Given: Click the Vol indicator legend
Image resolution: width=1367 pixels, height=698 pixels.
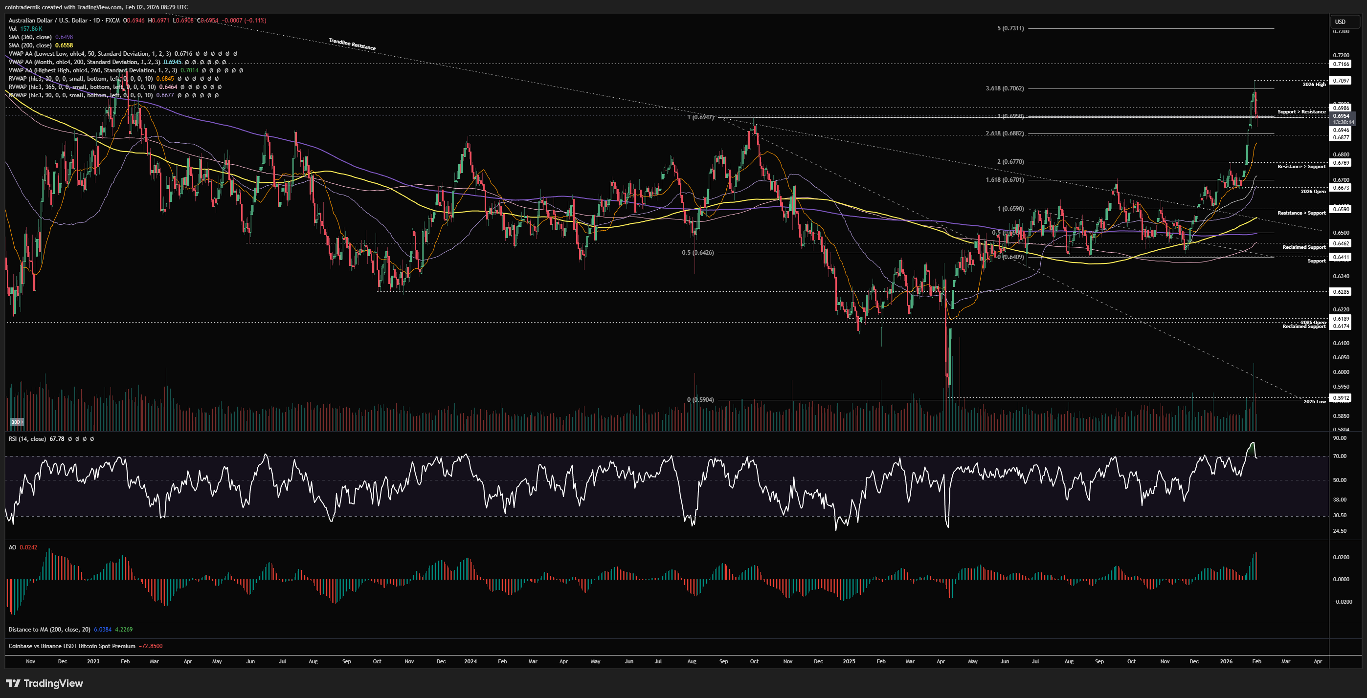Looking at the screenshot, I should (13, 29).
